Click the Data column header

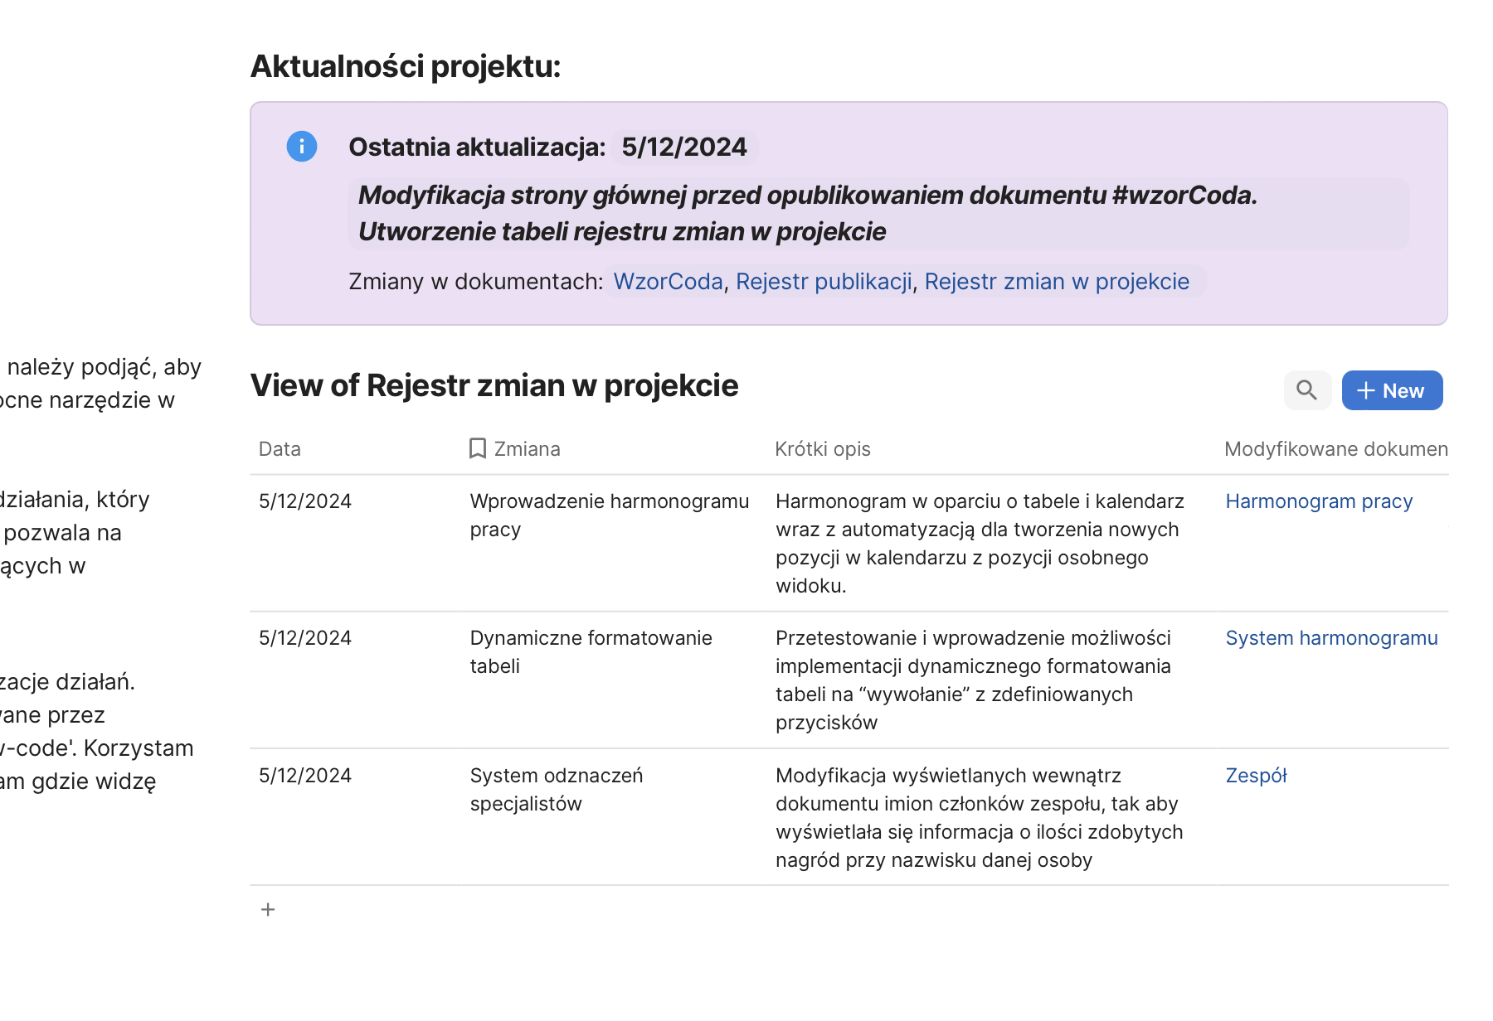[280, 449]
